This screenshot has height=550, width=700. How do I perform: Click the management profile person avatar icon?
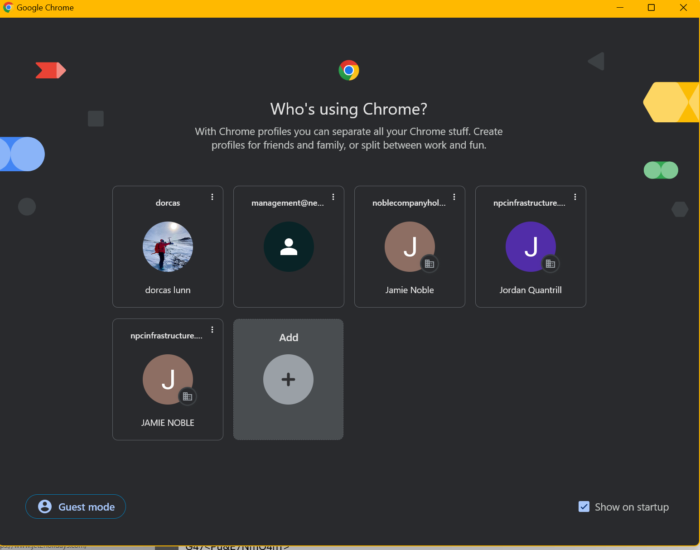click(289, 246)
